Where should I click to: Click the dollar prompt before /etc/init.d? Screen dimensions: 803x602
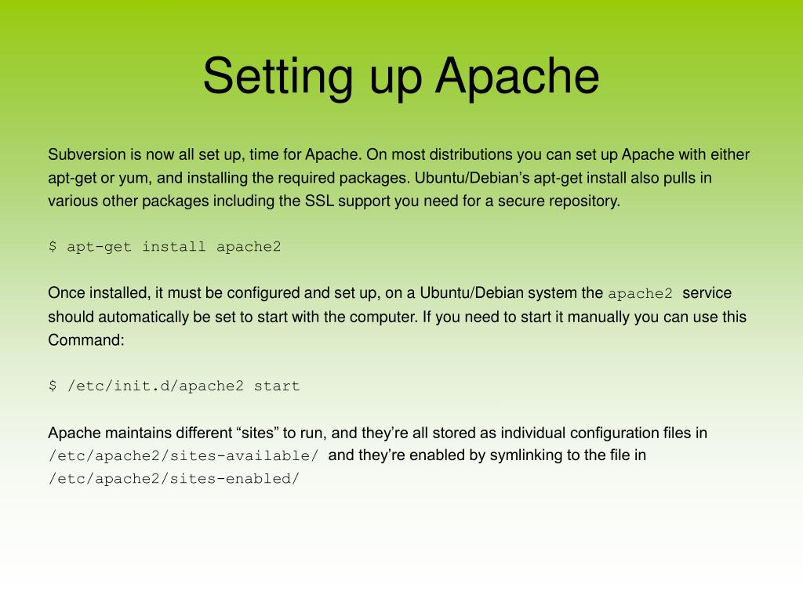53,386
